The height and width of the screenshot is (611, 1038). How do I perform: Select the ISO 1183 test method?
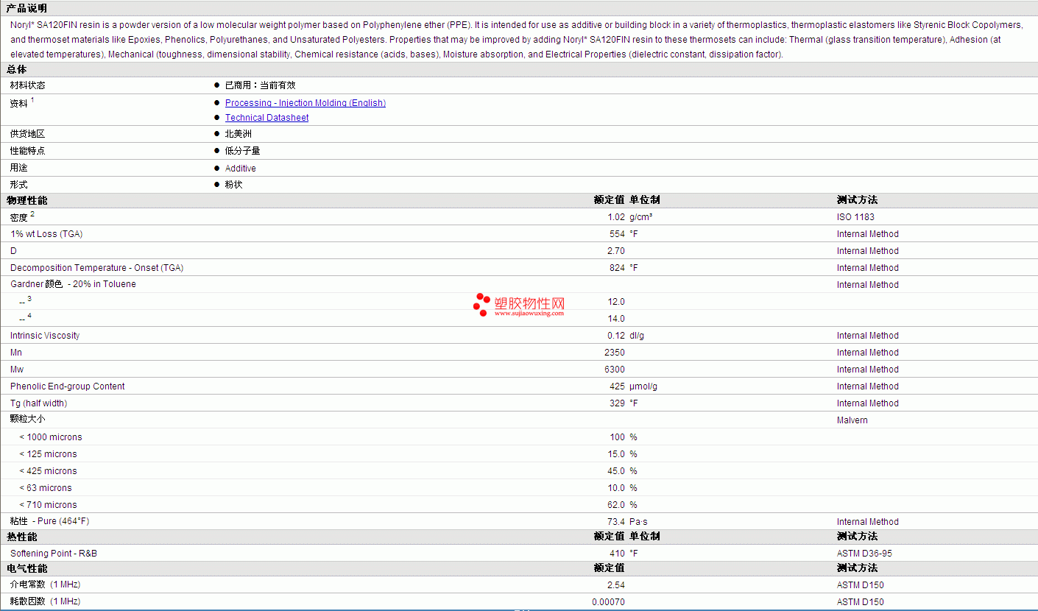tap(856, 217)
